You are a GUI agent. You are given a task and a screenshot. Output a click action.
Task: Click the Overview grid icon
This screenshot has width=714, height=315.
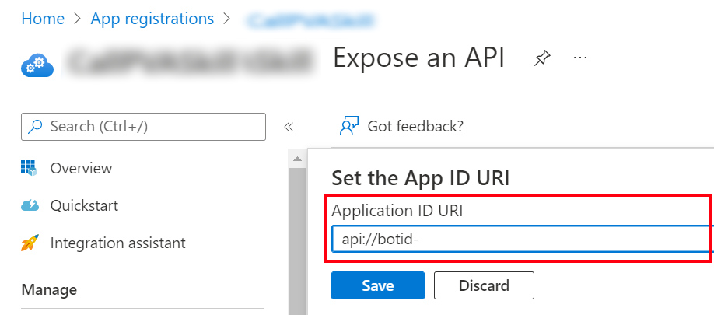30,168
